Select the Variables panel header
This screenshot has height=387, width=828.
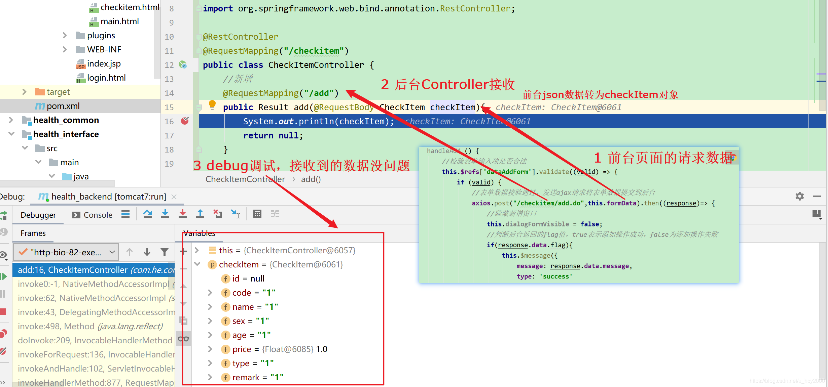pyautogui.click(x=199, y=233)
